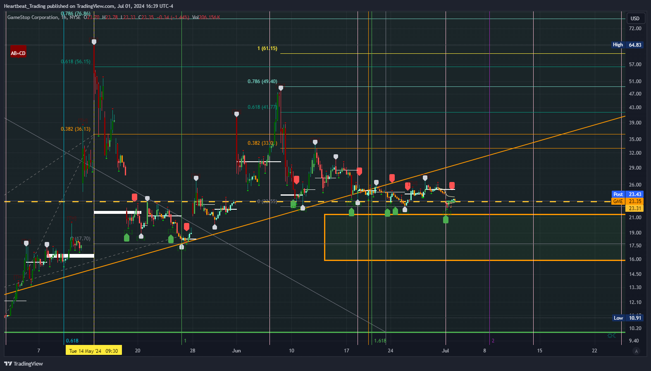Click the Jul date axis label
The height and width of the screenshot is (371, 651).
pos(446,351)
